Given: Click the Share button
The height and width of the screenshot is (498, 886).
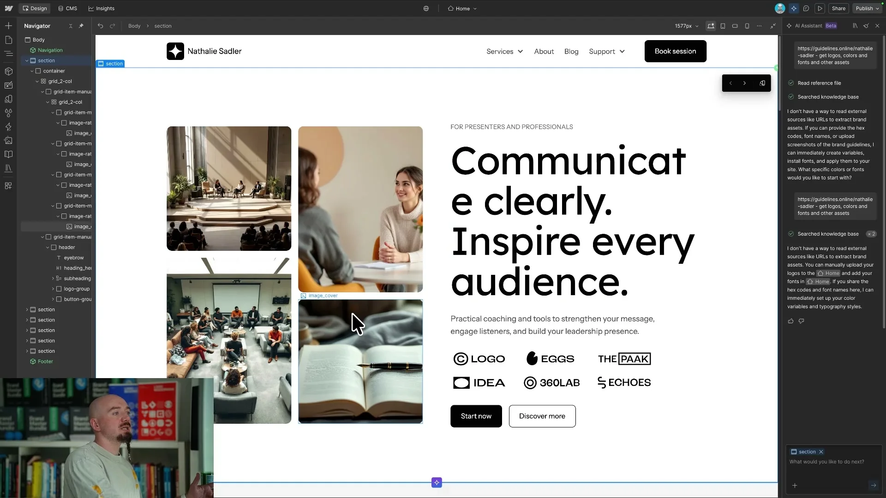Looking at the screenshot, I should [x=838, y=8].
